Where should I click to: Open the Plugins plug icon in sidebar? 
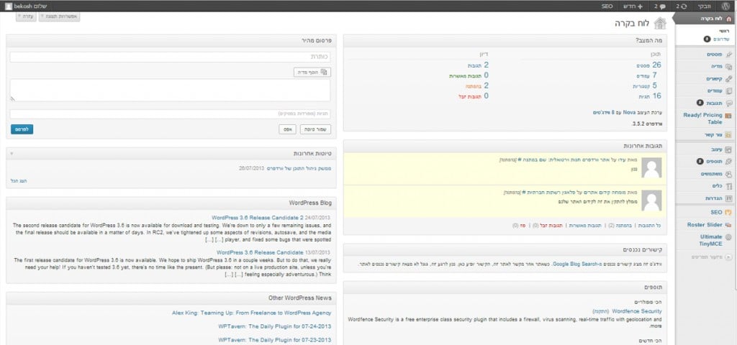pyautogui.click(x=729, y=162)
